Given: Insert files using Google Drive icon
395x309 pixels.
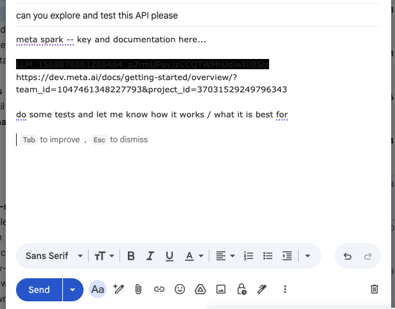Looking at the screenshot, I should (200, 289).
